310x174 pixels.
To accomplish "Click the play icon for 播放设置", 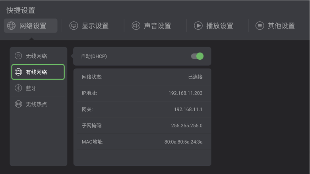I will (198, 26).
